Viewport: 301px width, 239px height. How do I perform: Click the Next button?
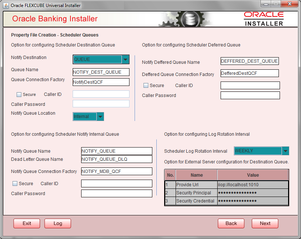[265, 223]
